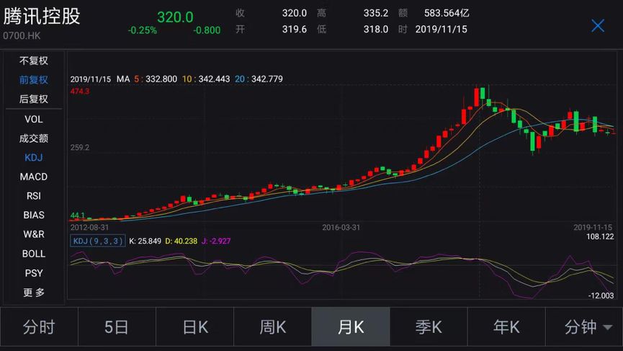Screen dimensions: 623x351
Task: Select 不复权 price adjustment option
Action: click(x=34, y=61)
